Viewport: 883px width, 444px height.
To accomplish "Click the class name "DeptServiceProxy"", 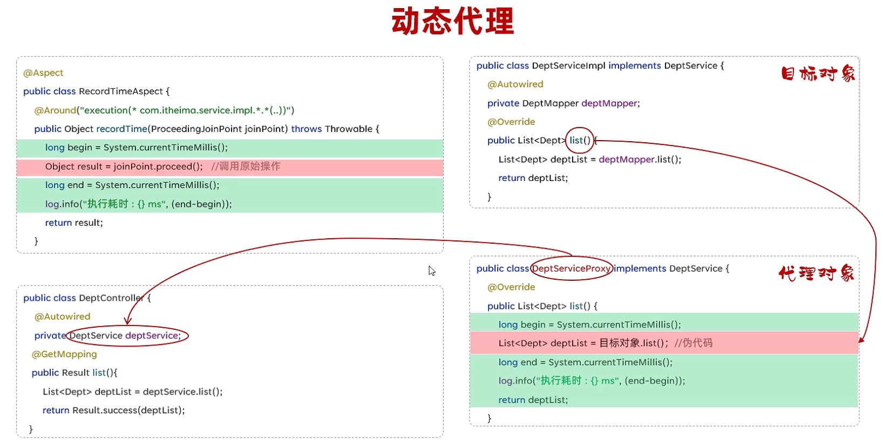I will (571, 268).
